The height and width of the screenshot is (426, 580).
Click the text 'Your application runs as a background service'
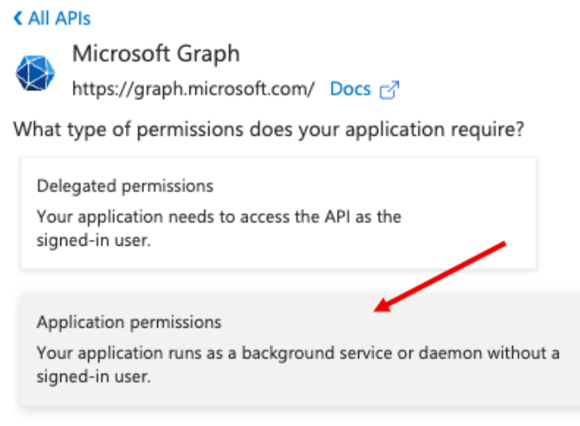tap(214, 353)
